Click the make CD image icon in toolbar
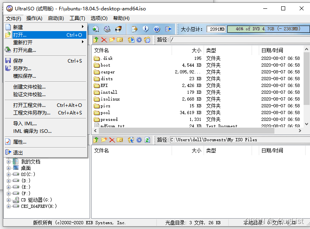 coord(96,29)
